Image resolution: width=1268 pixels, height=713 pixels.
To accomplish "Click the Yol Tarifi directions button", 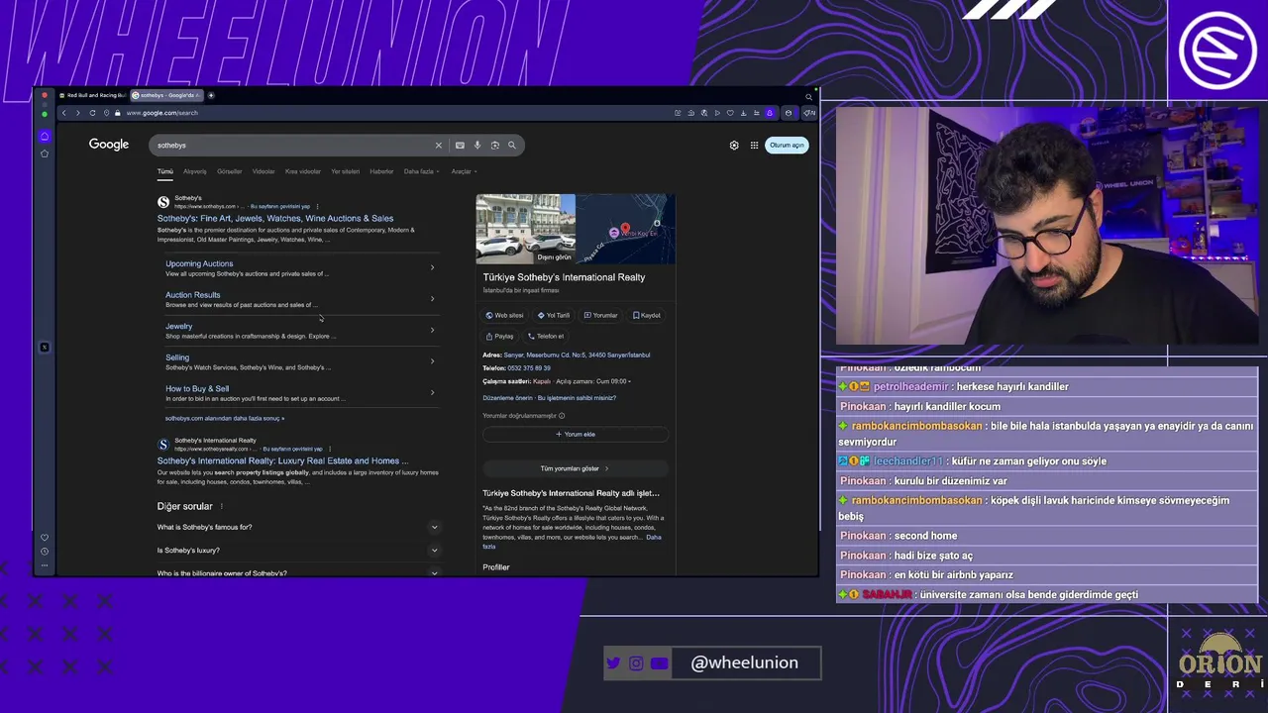I will [x=554, y=315].
